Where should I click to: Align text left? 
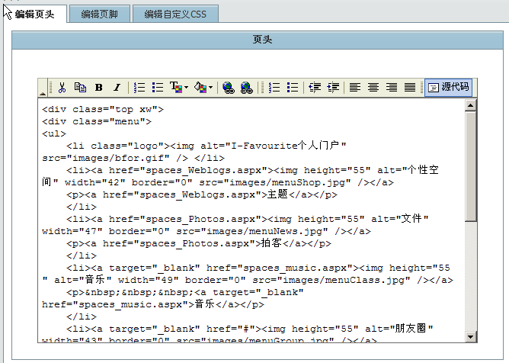(x=355, y=88)
